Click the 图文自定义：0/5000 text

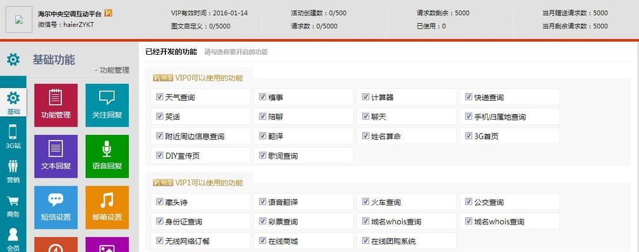coord(201,26)
